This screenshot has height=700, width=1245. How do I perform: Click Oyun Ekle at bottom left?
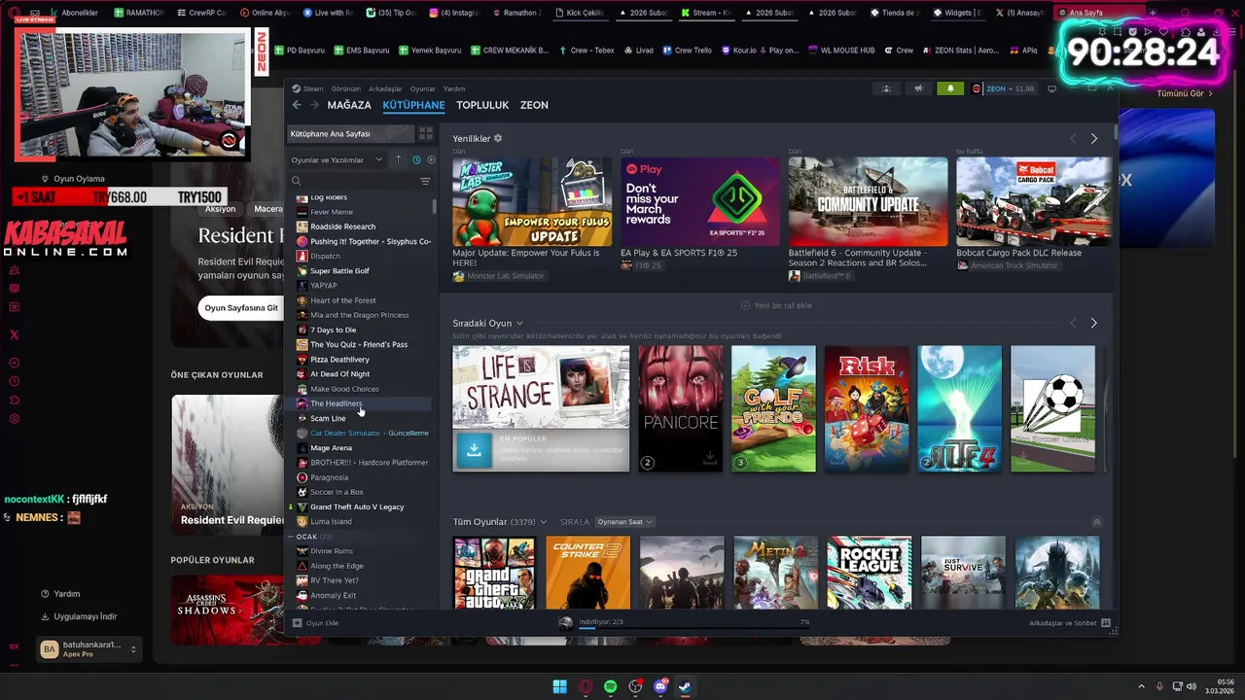(316, 622)
